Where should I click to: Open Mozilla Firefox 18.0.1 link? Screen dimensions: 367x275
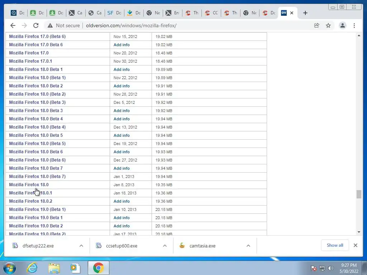[30, 193]
